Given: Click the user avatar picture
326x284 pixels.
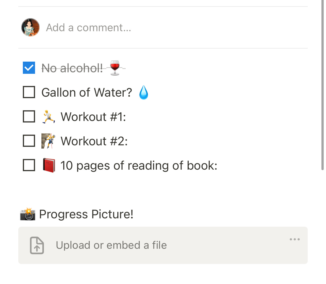Looking at the screenshot, I should [30, 27].
